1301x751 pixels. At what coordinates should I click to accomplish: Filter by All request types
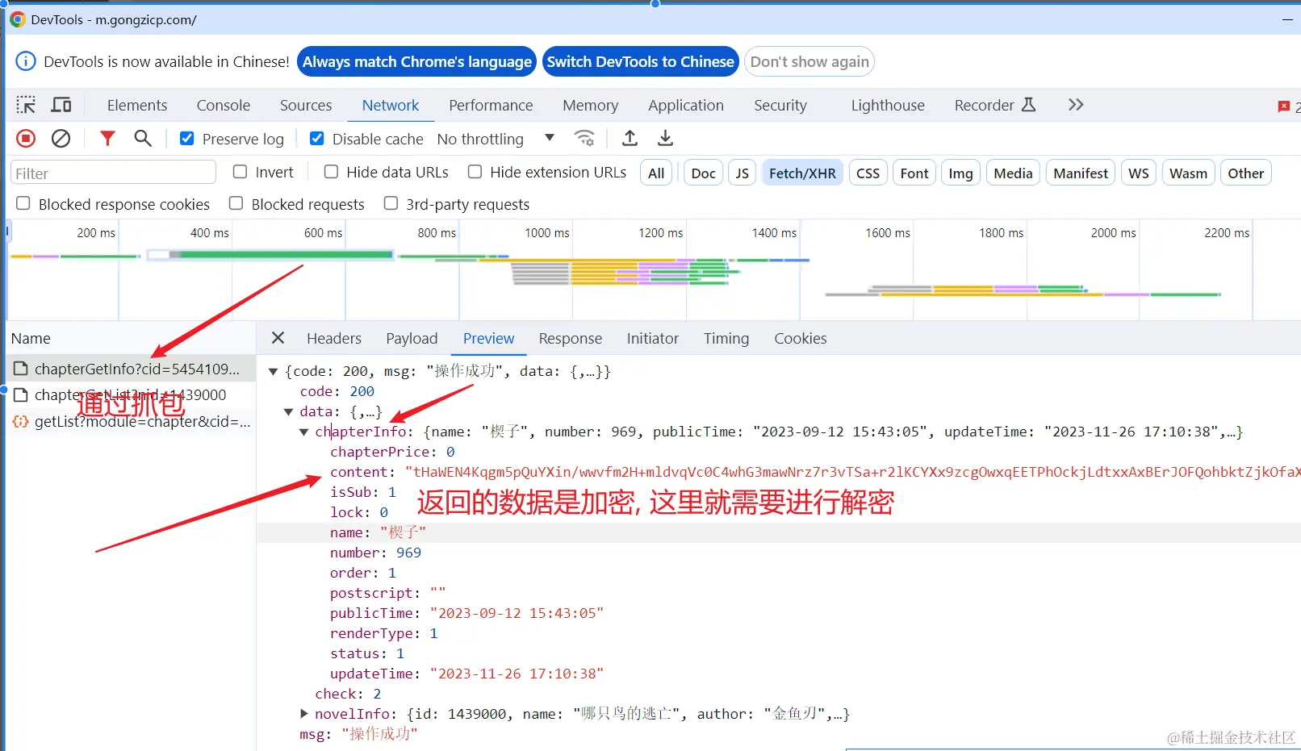tap(656, 173)
